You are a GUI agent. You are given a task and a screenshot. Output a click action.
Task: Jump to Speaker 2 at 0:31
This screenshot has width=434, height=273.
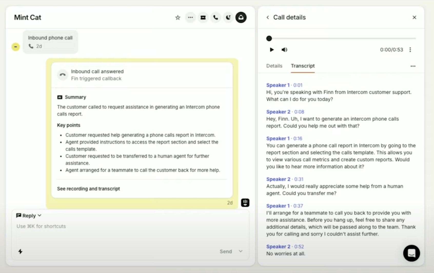click(285, 179)
